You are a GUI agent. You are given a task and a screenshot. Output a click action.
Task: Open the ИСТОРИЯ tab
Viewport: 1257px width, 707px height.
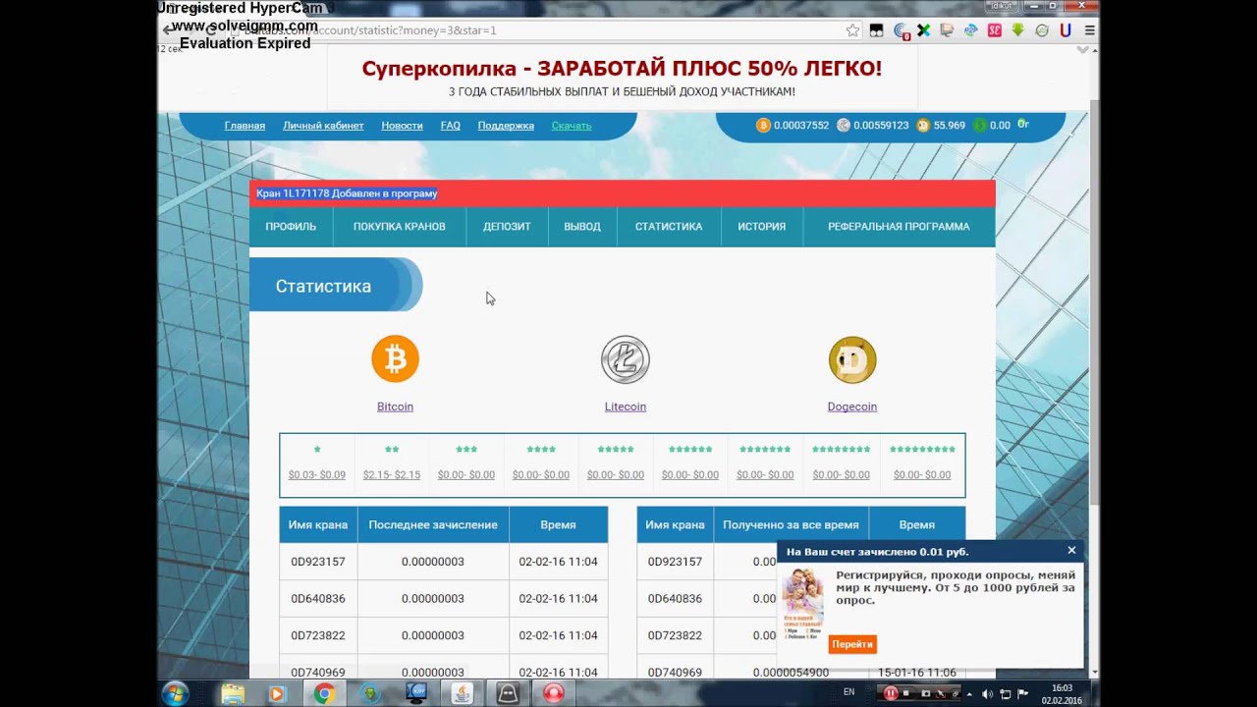762,227
